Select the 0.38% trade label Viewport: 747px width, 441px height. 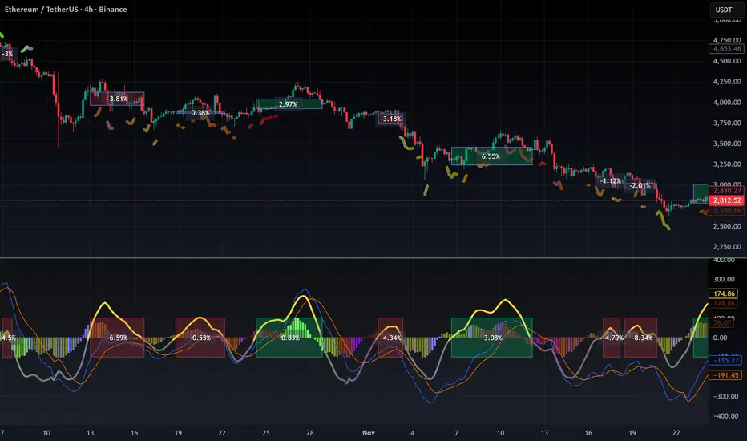click(200, 113)
